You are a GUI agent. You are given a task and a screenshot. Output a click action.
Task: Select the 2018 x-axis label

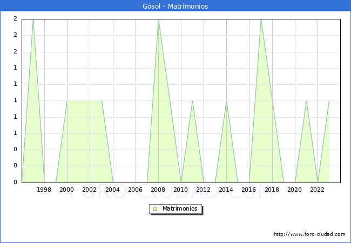(272, 190)
